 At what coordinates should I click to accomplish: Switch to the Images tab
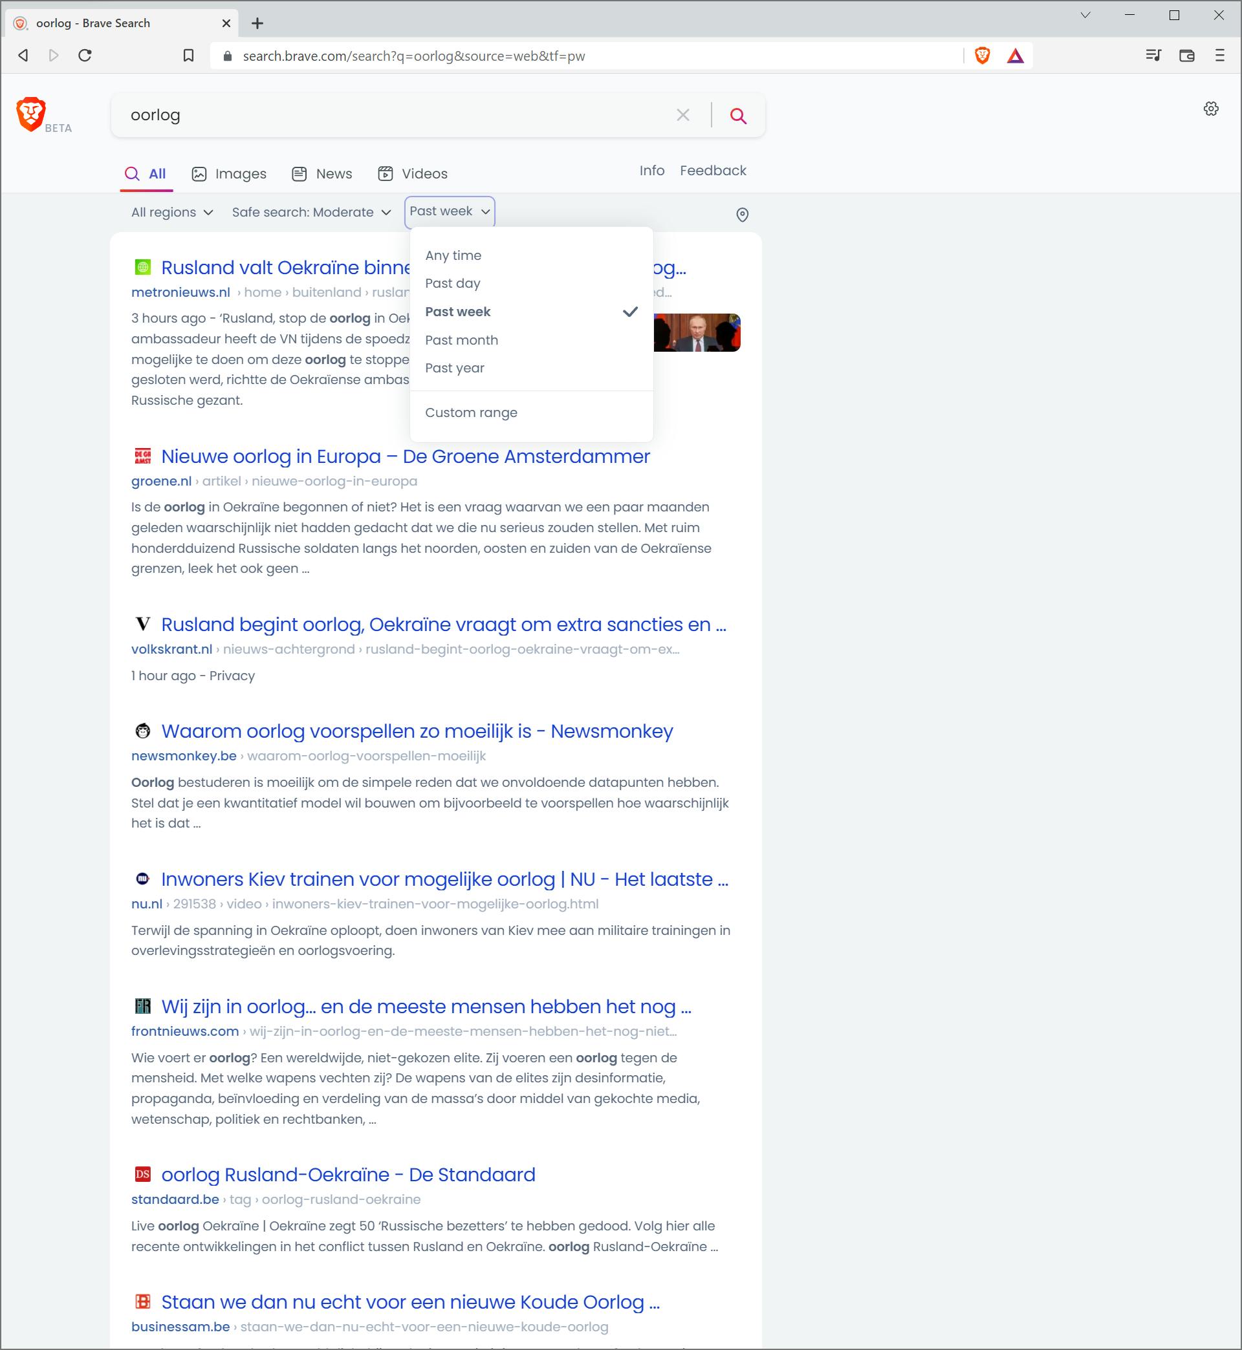pyautogui.click(x=229, y=174)
